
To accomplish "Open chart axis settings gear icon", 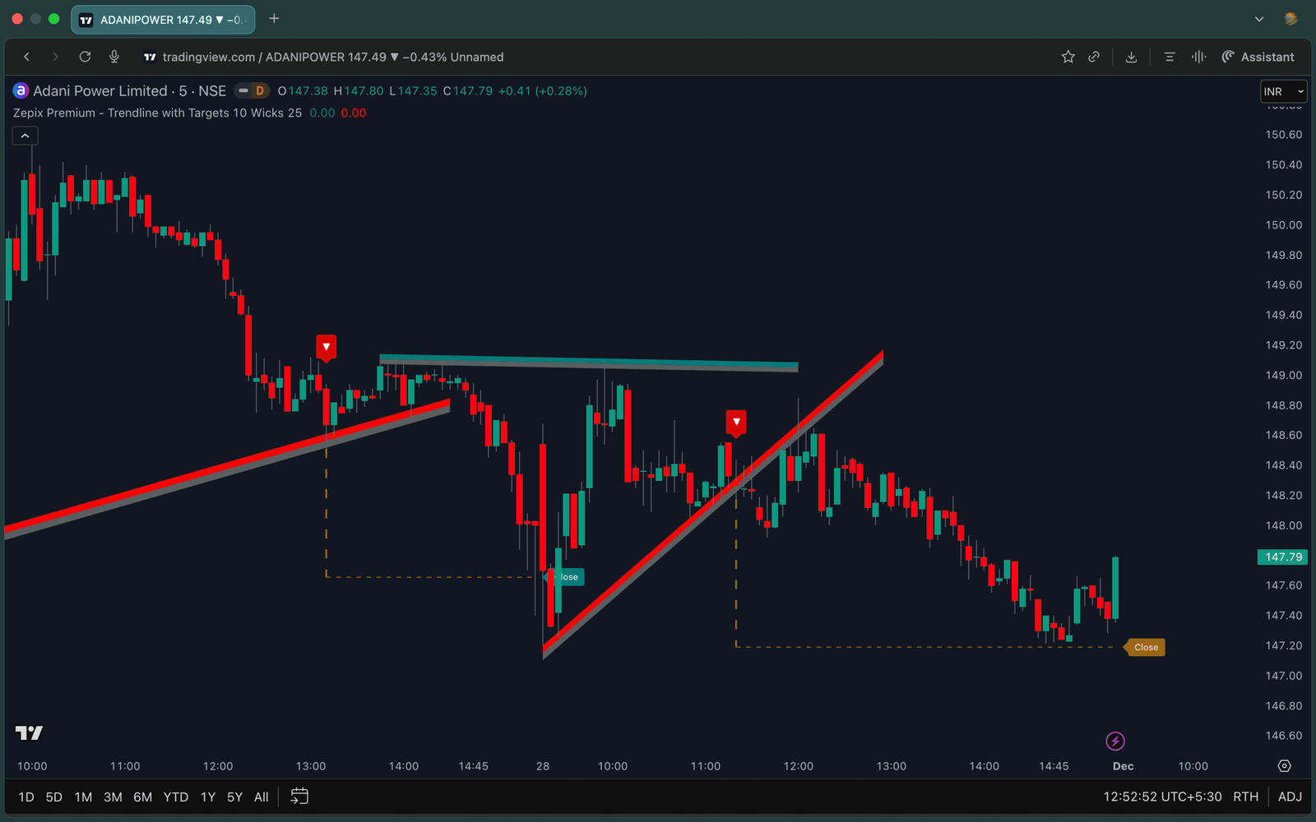I will click(x=1284, y=766).
